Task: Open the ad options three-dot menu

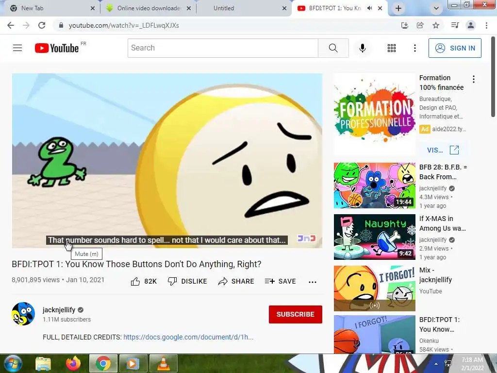Action: click(474, 79)
